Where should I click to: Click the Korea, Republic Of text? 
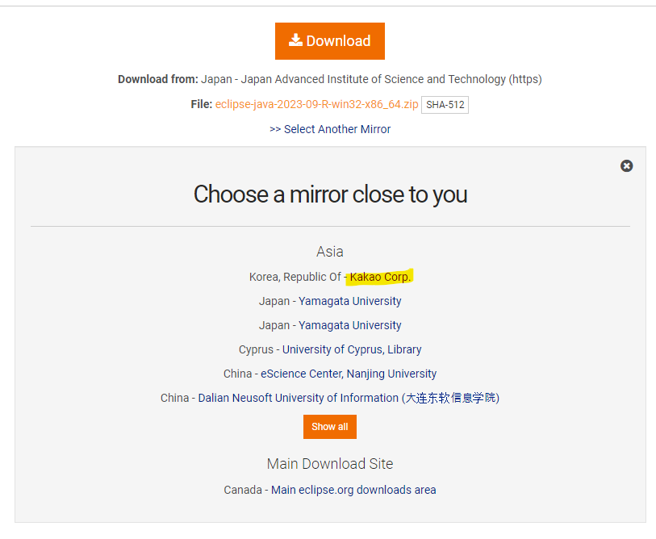click(x=295, y=277)
